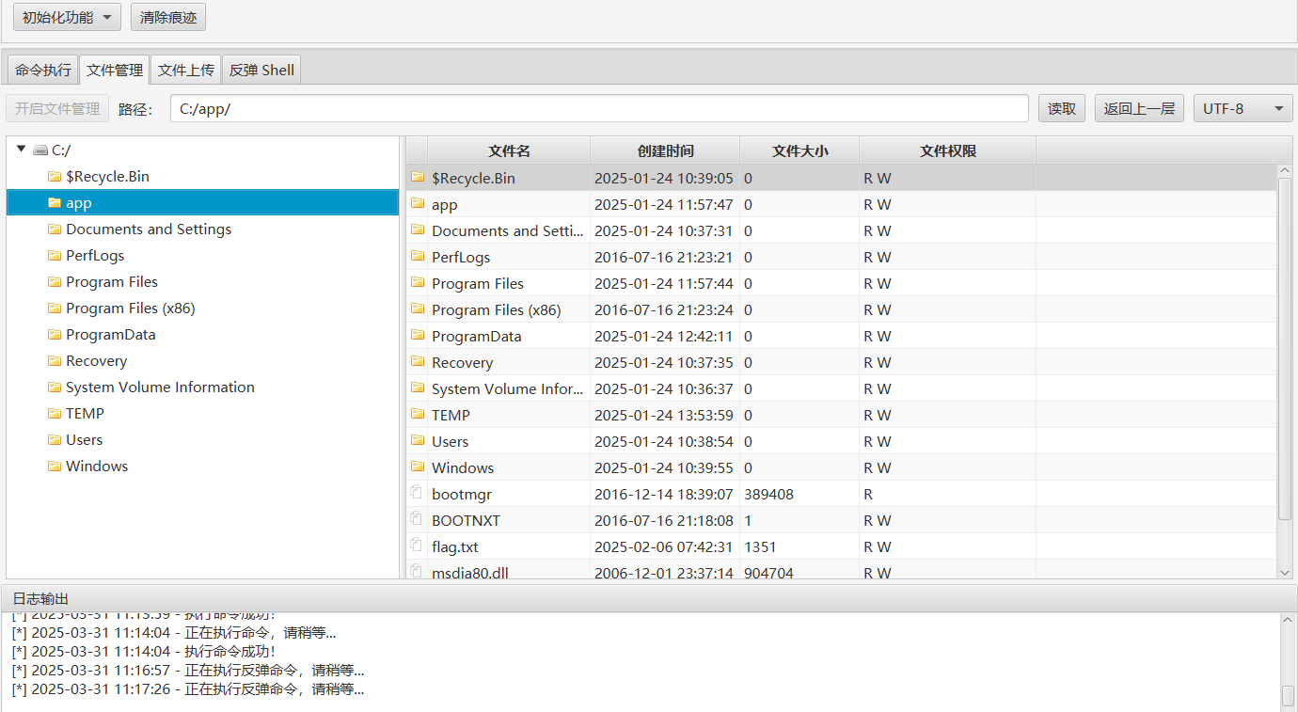The image size is (1298, 712).
Task: Click the C:/ drive icon in tree
Action: point(40,150)
